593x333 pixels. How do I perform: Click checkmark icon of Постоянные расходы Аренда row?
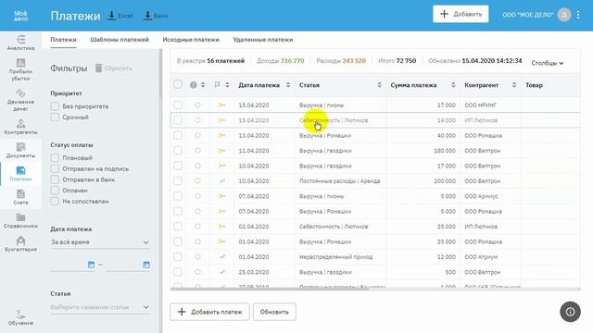[222, 181]
